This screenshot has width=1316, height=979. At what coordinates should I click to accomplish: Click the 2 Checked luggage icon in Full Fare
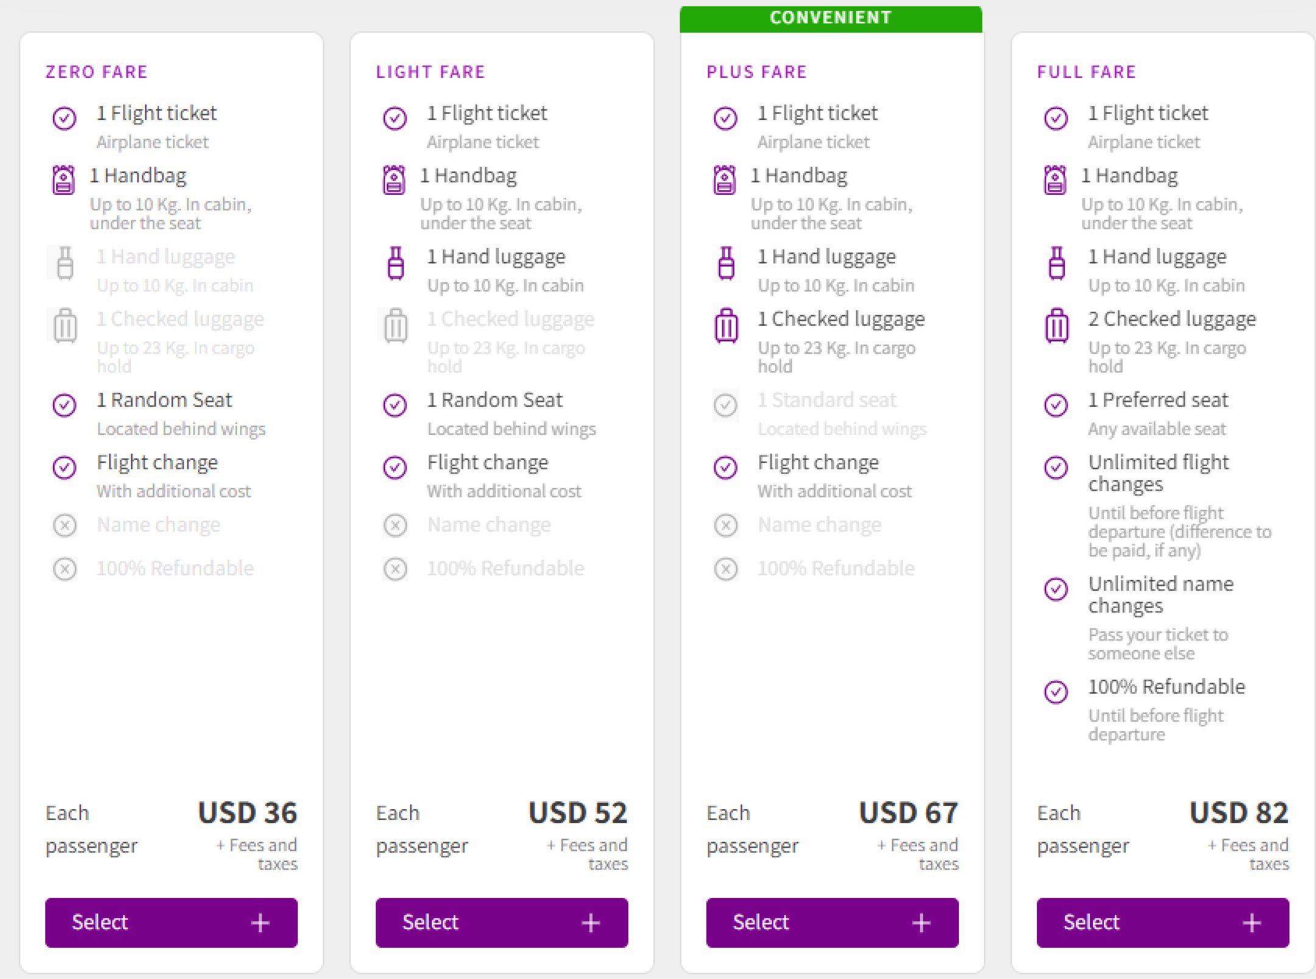[1056, 327]
